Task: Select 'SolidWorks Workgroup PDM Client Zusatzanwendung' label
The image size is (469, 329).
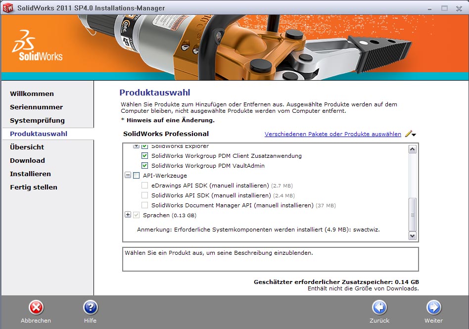Action: click(227, 156)
